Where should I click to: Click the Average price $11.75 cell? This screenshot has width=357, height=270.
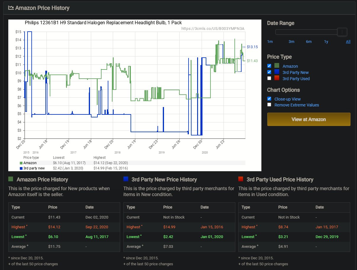54,246
